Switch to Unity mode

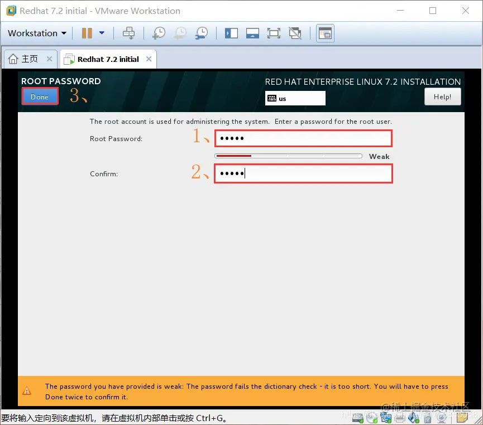295,33
